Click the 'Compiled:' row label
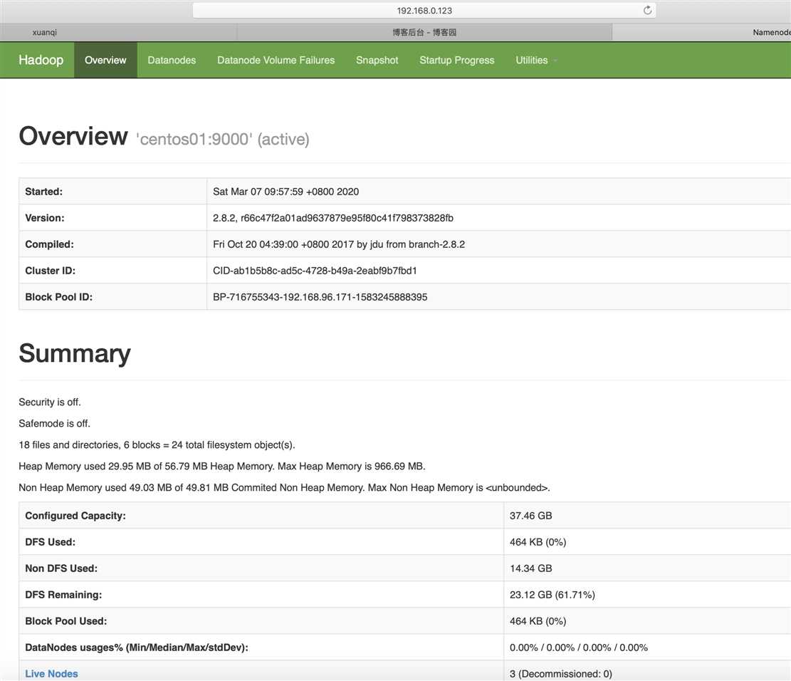791x681 pixels. click(x=49, y=244)
